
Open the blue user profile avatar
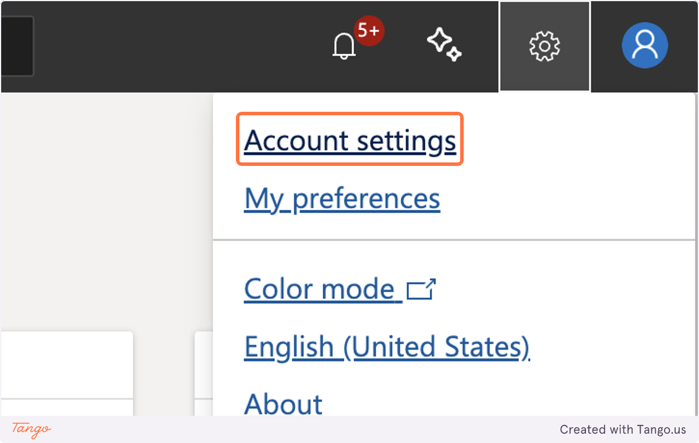coord(644,45)
